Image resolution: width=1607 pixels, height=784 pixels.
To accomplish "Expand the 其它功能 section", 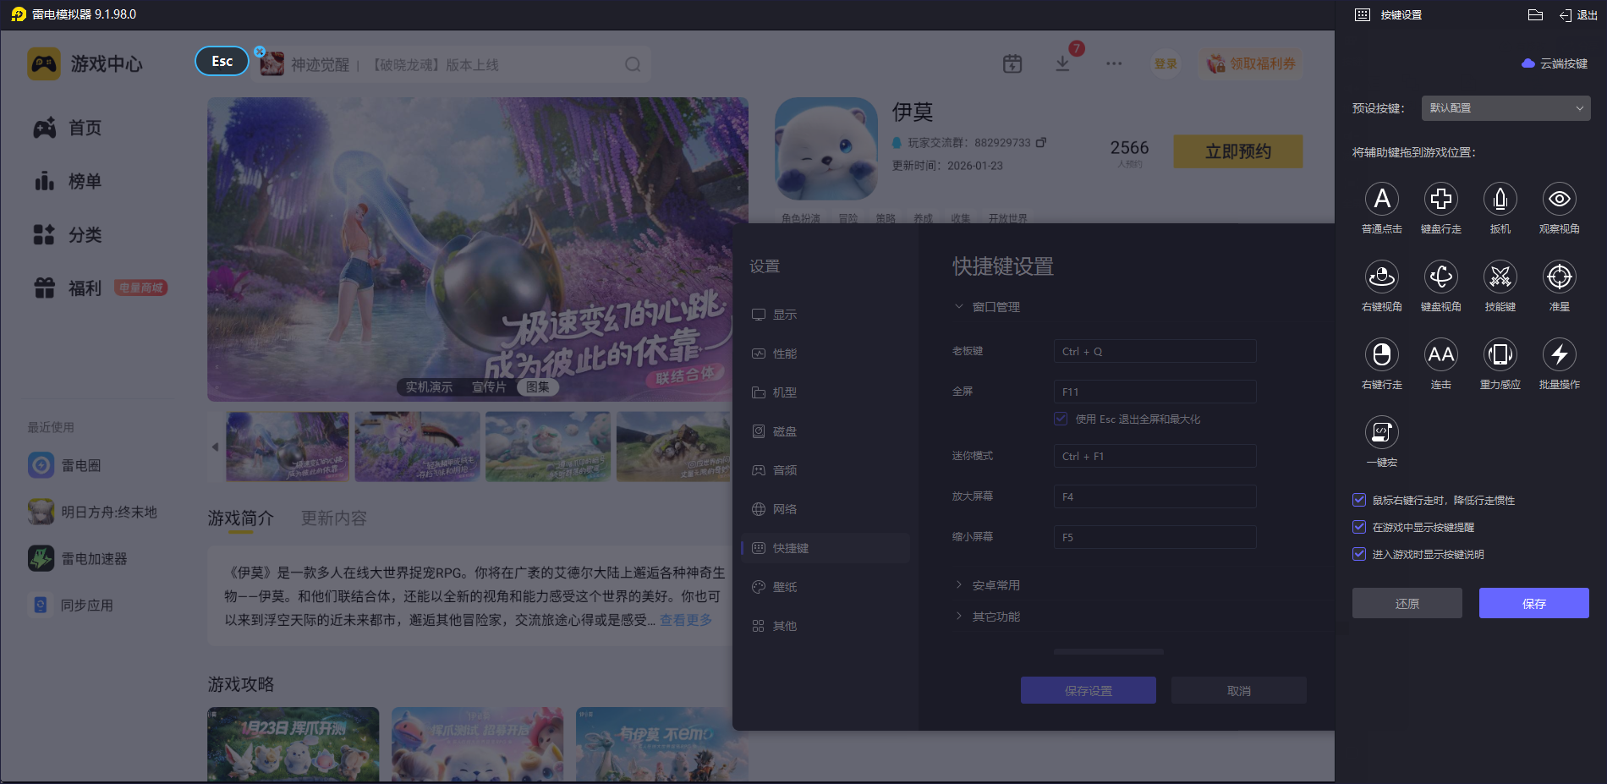I will [995, 617].
